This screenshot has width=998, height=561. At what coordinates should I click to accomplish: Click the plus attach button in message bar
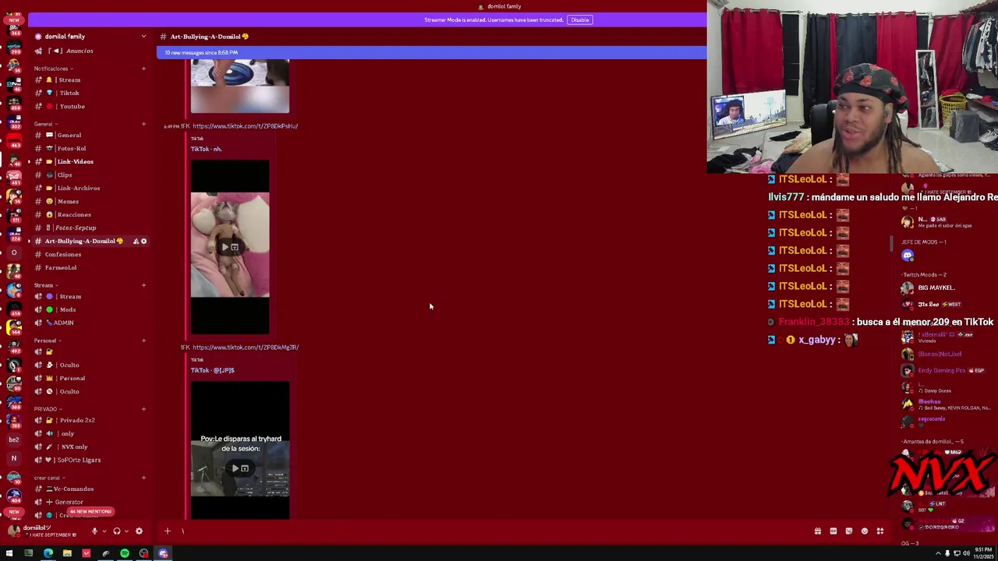(x=167, y=531)
